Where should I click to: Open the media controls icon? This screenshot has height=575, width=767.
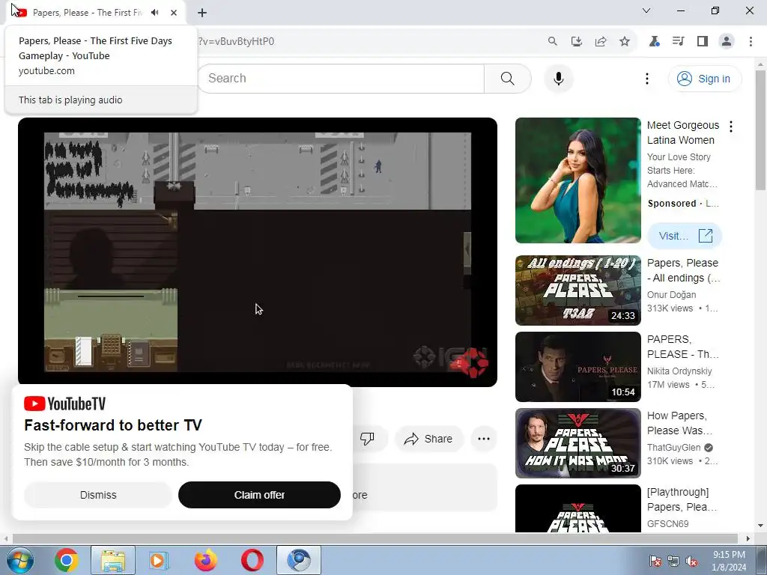(678, 41)
